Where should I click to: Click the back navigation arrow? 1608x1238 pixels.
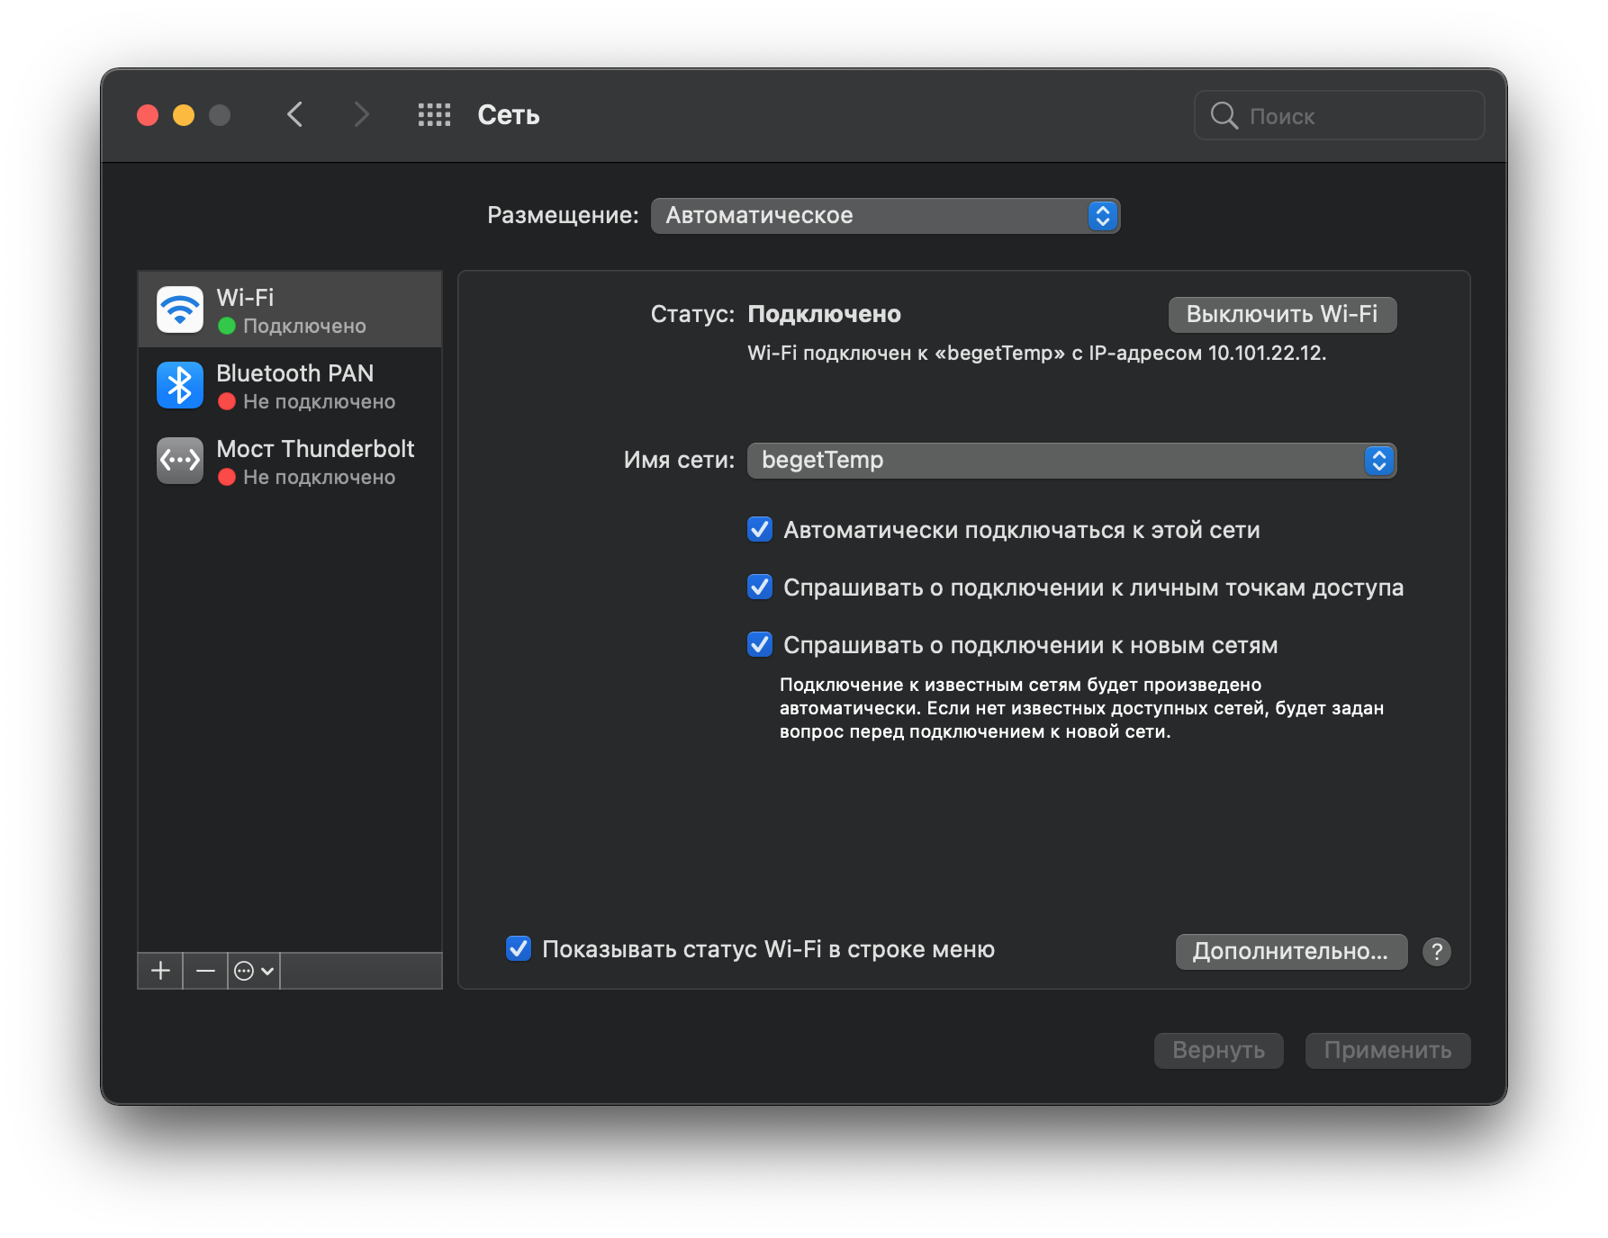[x=294, y=115]
